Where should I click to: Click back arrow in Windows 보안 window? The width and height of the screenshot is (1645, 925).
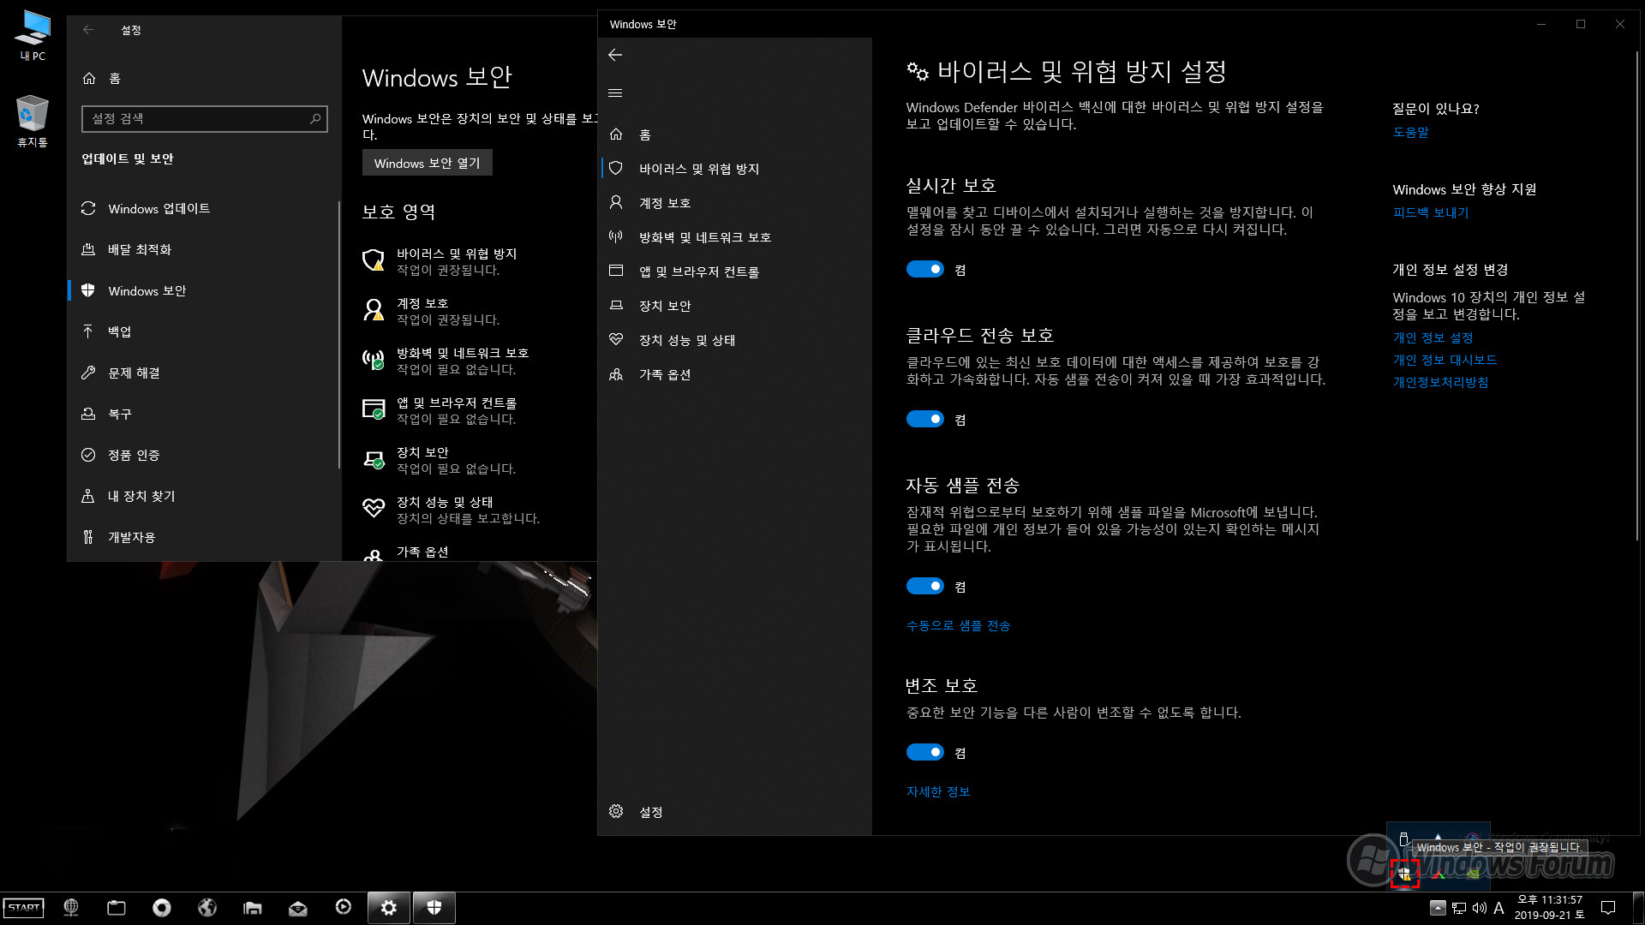(615, 55)
